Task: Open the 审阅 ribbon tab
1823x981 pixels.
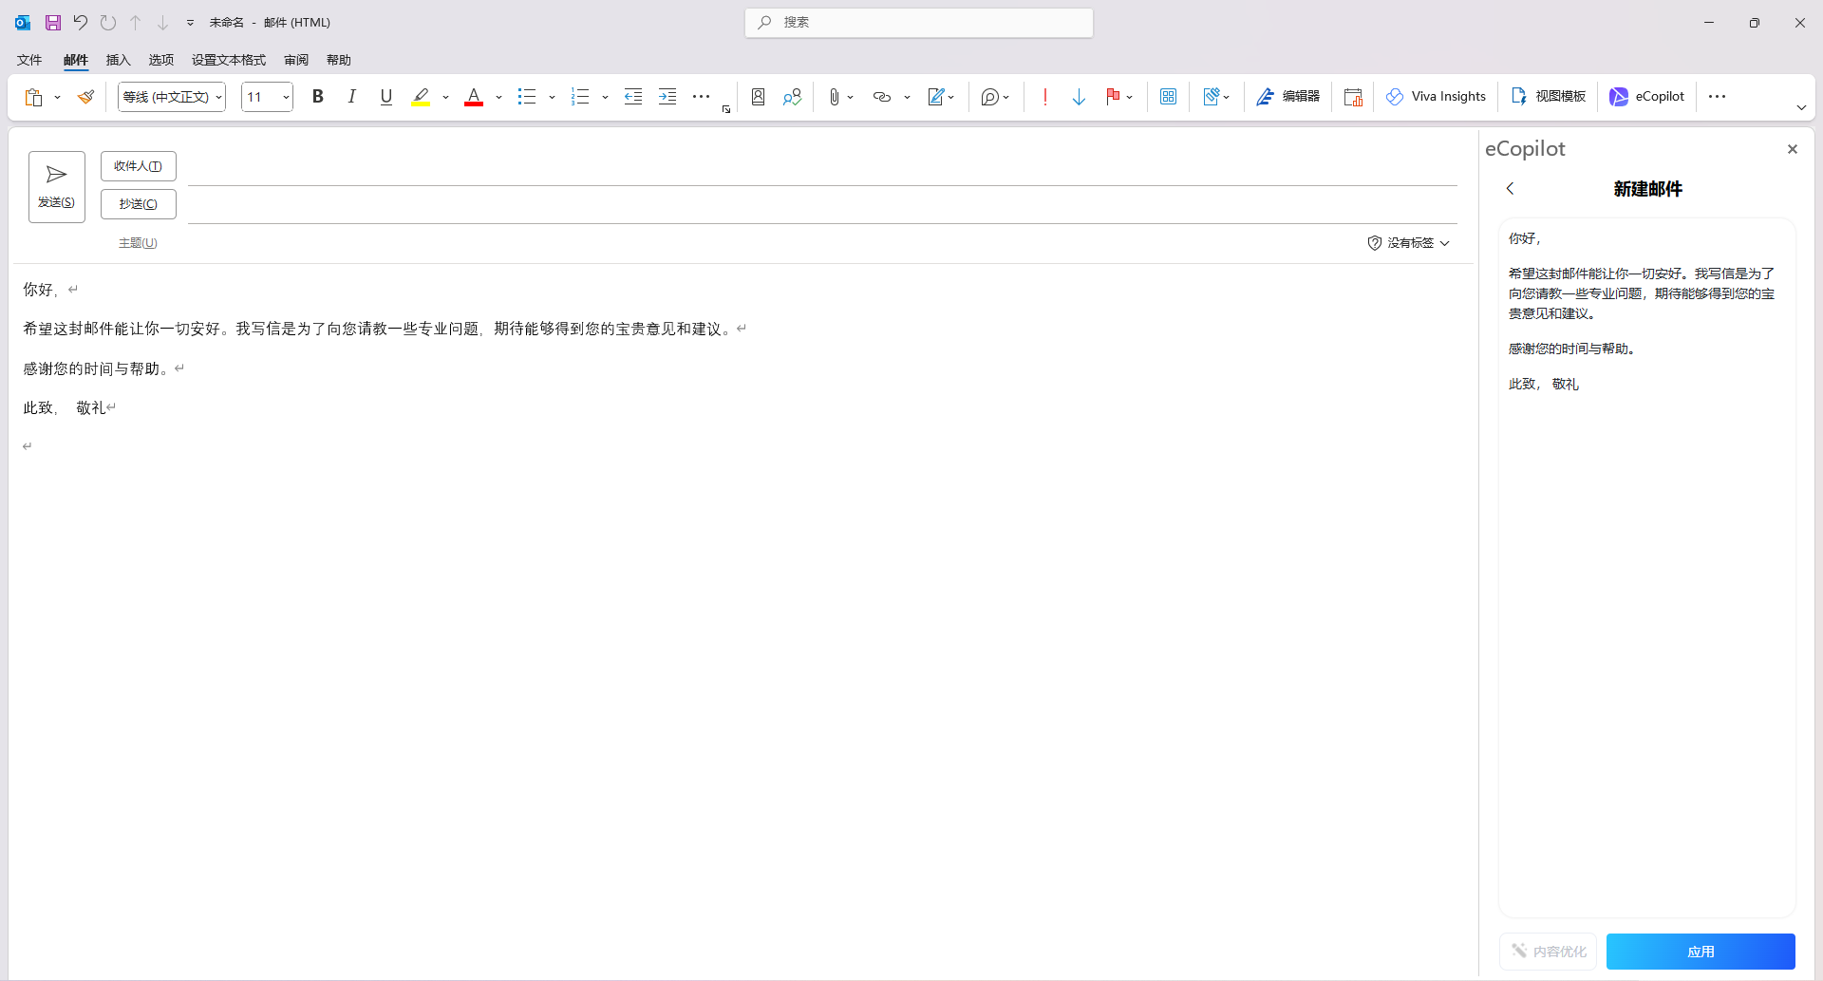Action: click(295, 59)
